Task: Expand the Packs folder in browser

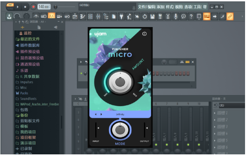Action: click(24, 93)
